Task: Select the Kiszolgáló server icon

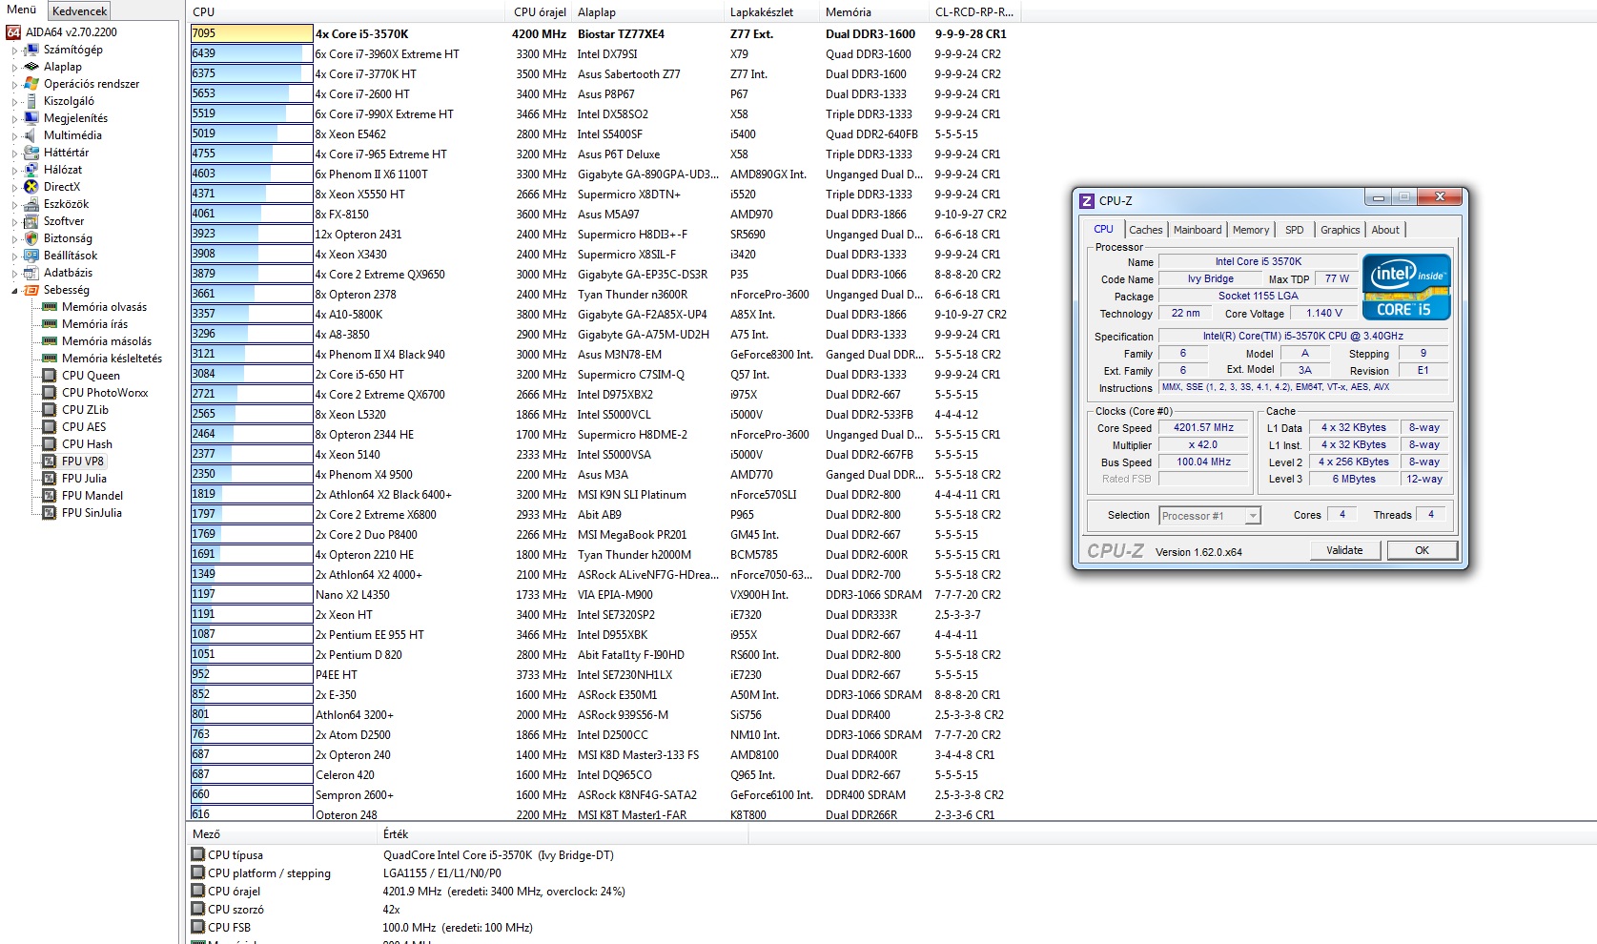Action: pyautogui.click(x=31, y=101)
